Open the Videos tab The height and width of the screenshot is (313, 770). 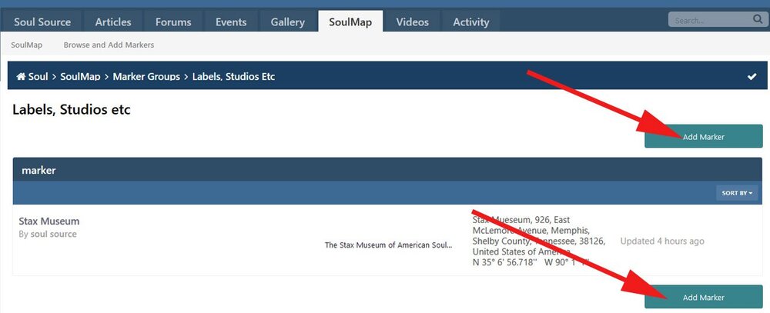[x=413, y=22]
